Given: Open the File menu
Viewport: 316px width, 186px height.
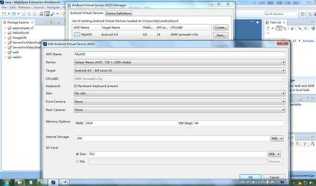Looking at the screenshot, I should point(4,7).
